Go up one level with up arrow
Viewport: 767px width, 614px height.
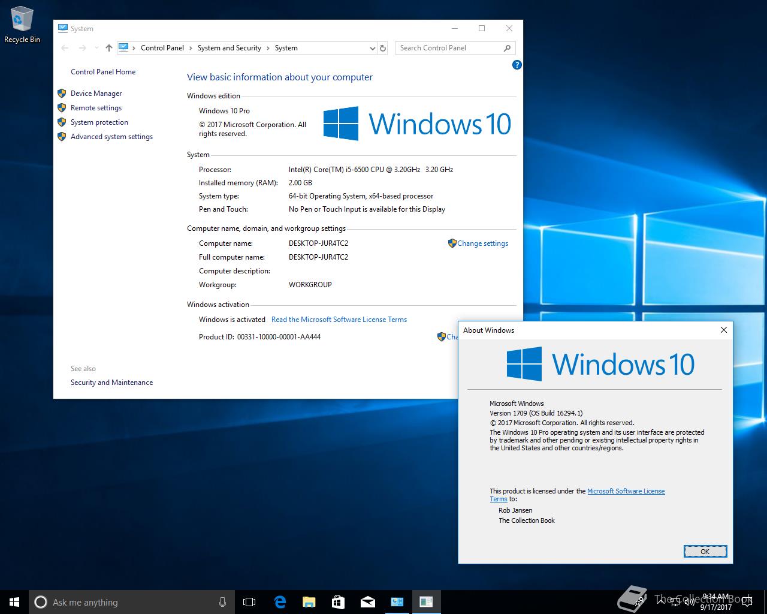click(x=108, y=48)
